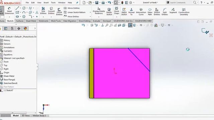The image size is (214, 120).
Task: Open the View menu
Action: tap(39, 3)
